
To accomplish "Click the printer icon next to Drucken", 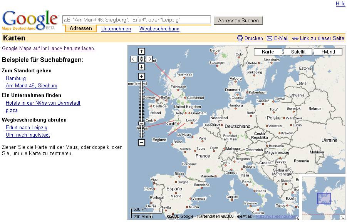I will point(240,38).
